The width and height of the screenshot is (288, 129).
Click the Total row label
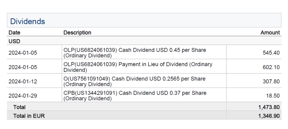coord(19,107)
